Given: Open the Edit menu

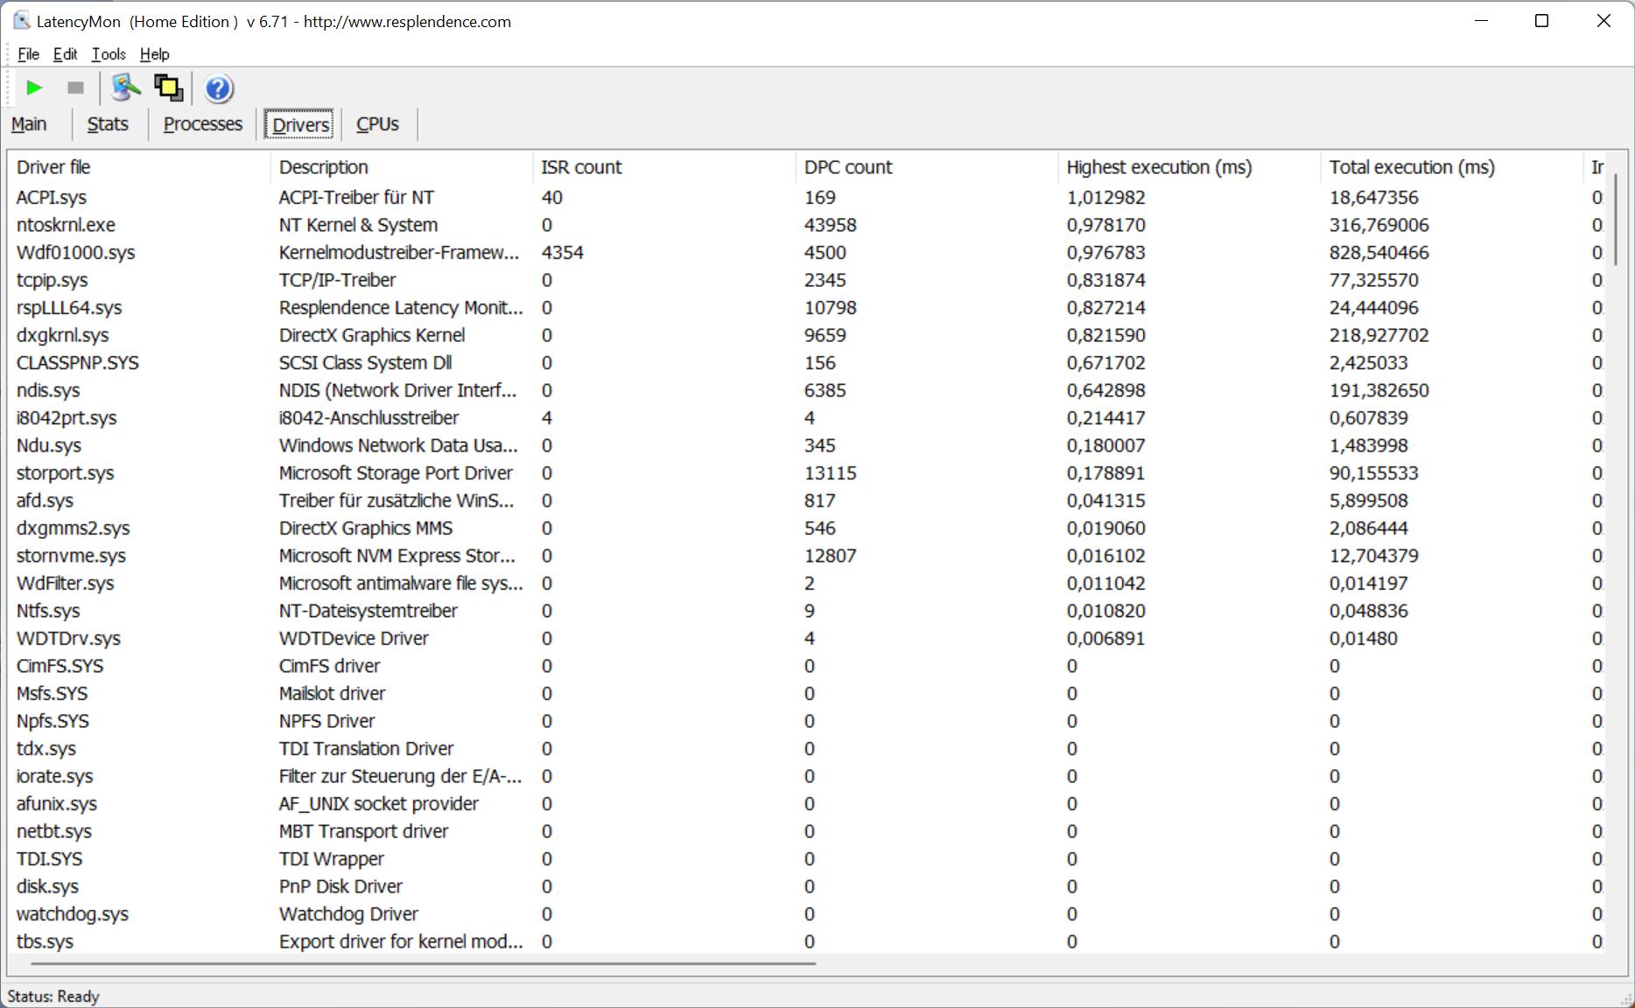Looking at the screenshot, I should point(65,54).
